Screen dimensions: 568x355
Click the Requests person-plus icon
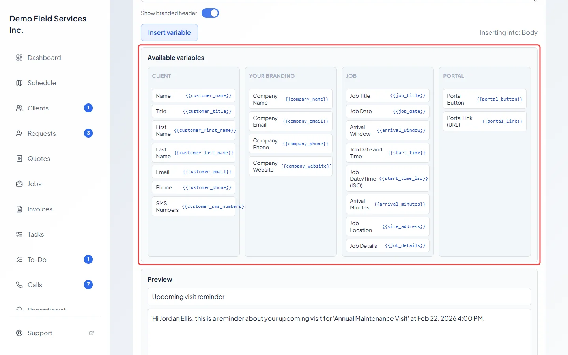(x=19, y=133)
